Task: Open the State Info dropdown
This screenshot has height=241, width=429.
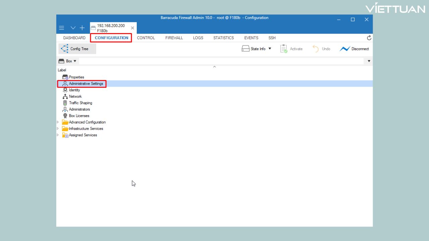Action: pos(257,49)
